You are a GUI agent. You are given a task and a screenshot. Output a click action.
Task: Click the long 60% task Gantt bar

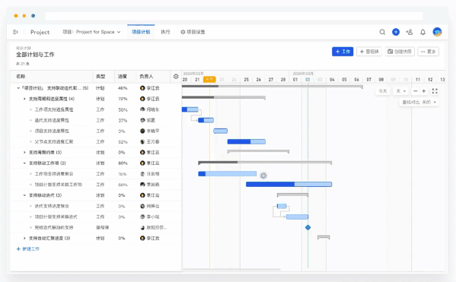(289, 185)
